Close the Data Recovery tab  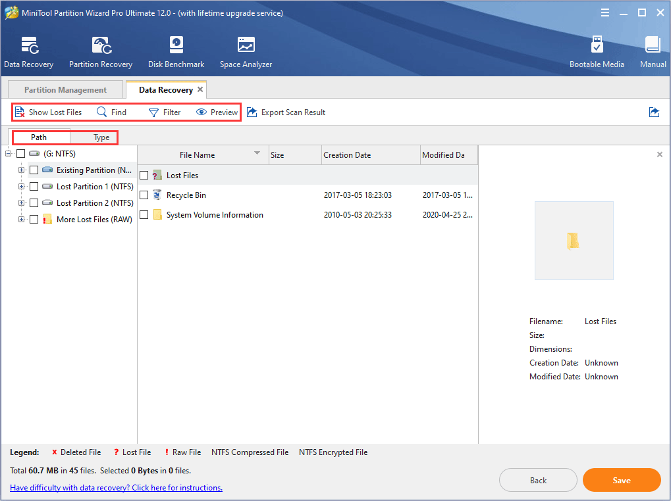click(x=200, y=89)
